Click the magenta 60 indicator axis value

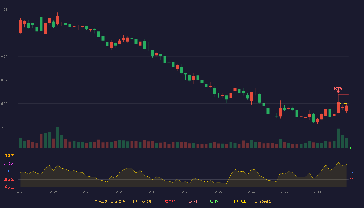tap(351, 164)
